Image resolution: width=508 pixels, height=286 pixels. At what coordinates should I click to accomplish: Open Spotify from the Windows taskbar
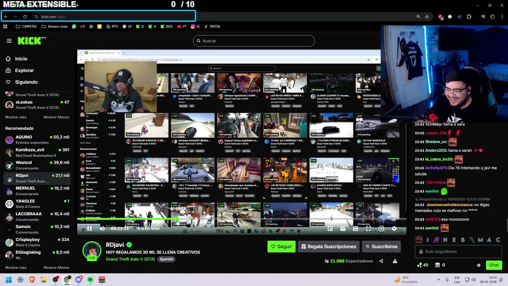[x=90, y=280]
